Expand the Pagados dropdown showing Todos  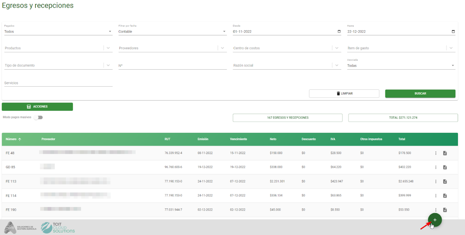tap(58, 32)
